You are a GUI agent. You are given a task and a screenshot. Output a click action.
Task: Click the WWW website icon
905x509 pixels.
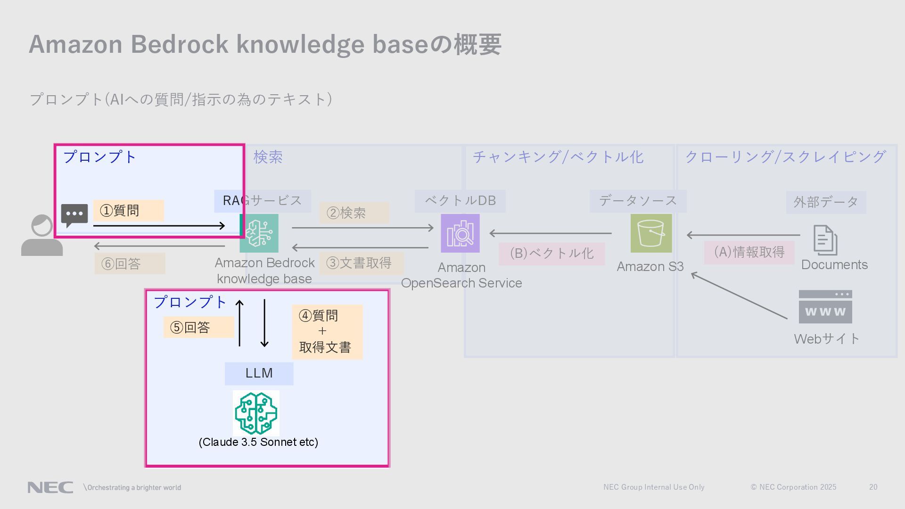pyautogui.click(x=825, y=307)
